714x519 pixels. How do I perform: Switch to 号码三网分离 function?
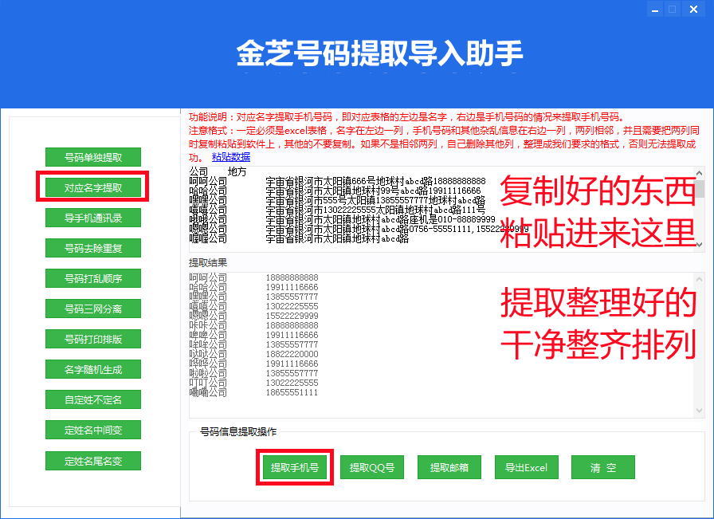[x=93, y=309]
